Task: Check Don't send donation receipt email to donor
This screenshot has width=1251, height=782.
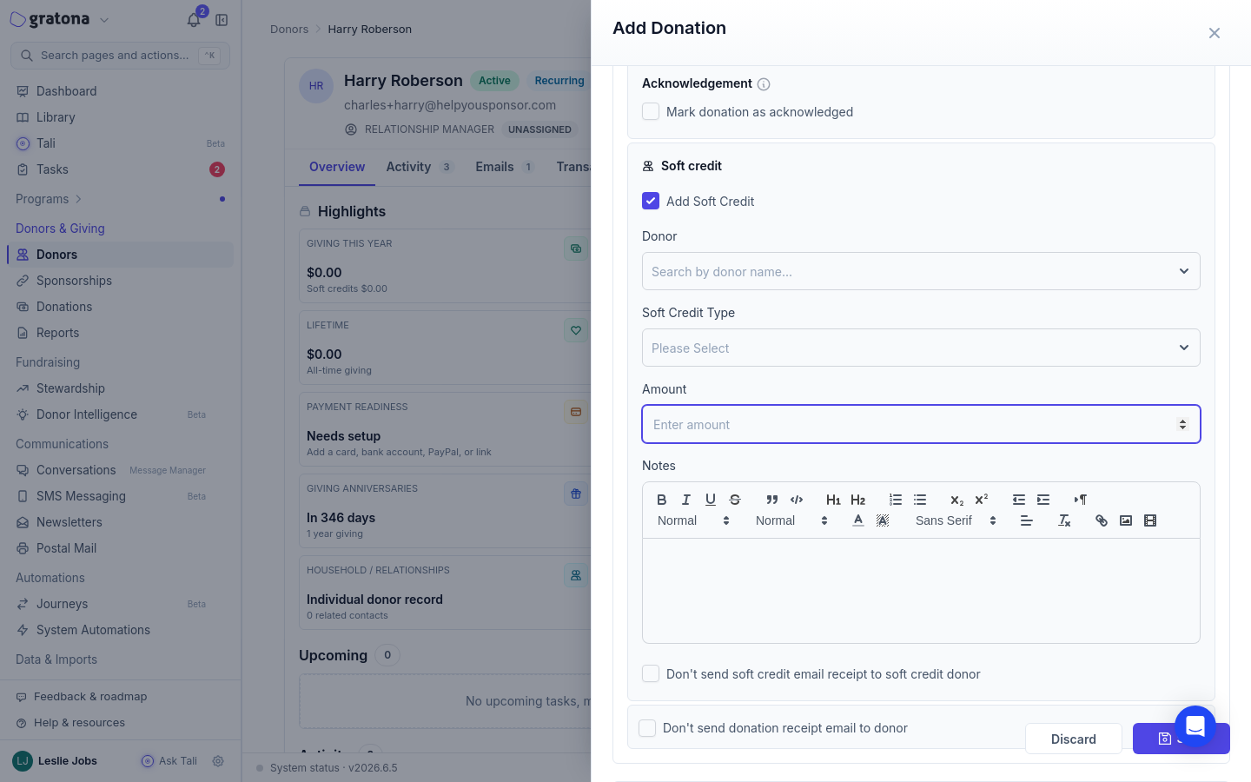Action: [647, 727]
